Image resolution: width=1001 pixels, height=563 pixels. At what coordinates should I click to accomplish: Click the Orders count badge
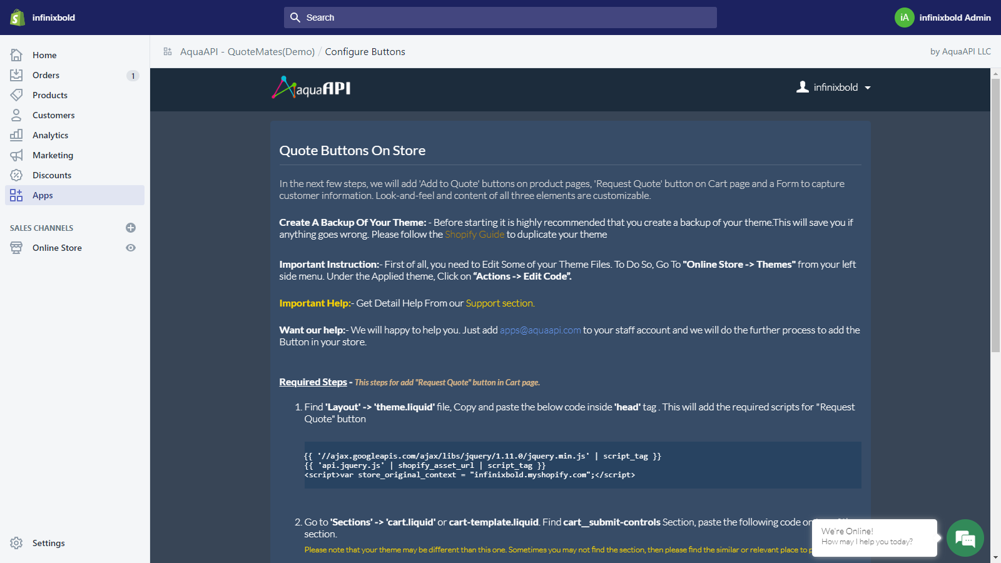coord(133,76)
